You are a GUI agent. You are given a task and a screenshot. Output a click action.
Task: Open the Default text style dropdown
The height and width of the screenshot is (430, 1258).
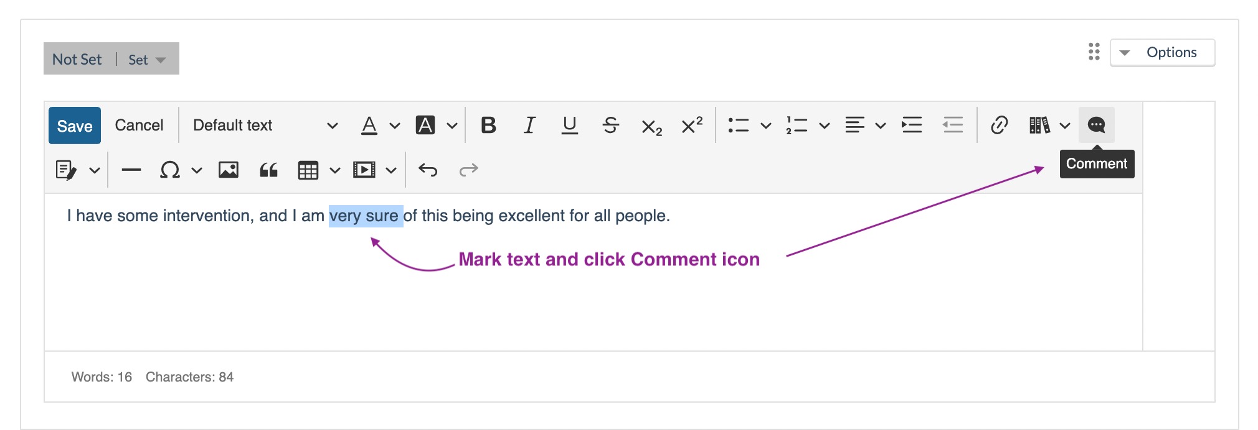[265, 125]
